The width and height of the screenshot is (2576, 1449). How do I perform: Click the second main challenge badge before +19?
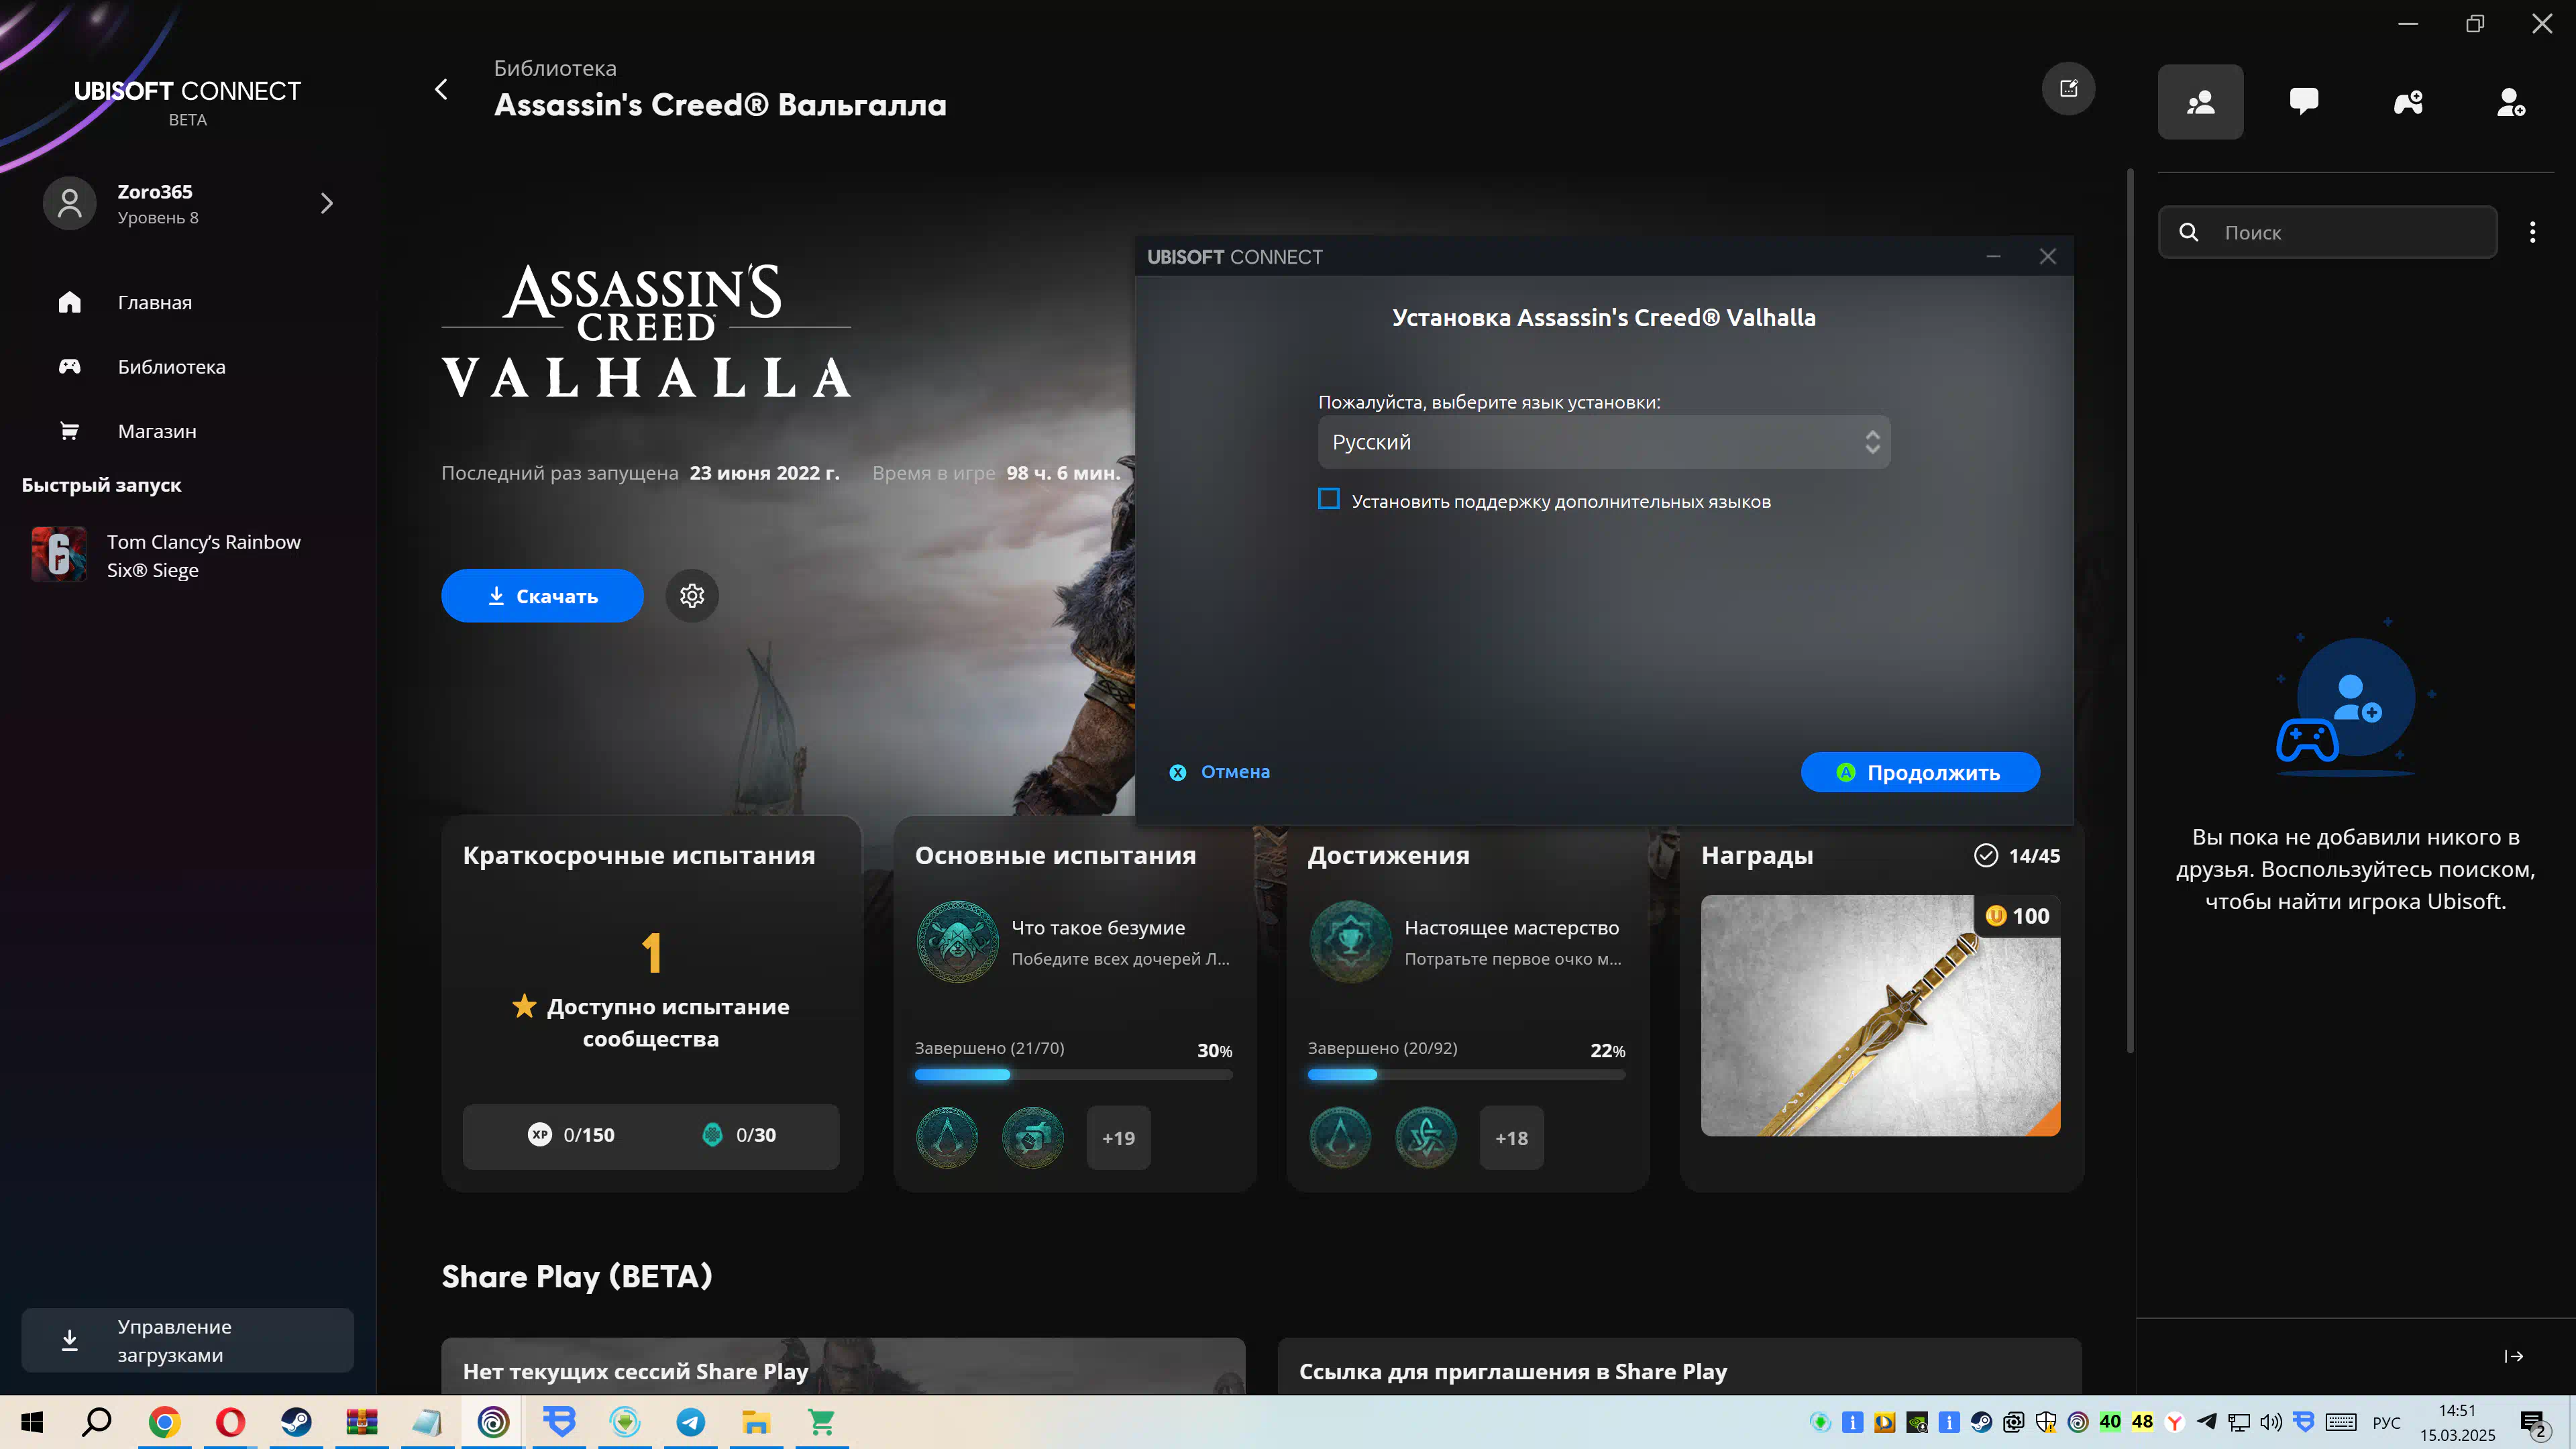click(1033, 1138)
